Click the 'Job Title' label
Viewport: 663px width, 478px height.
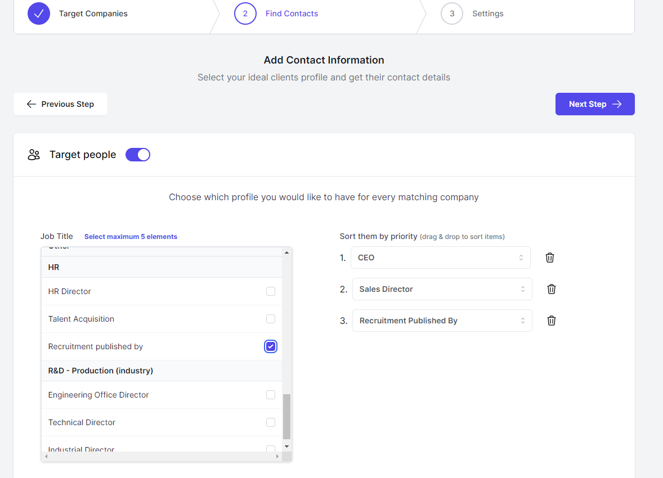pos(57,236)
